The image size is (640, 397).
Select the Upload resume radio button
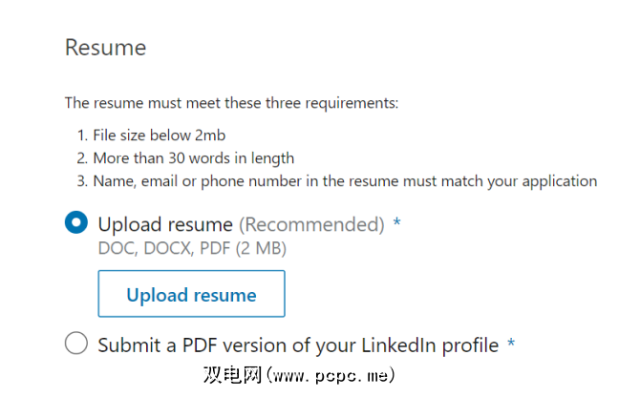coord(76,223)
